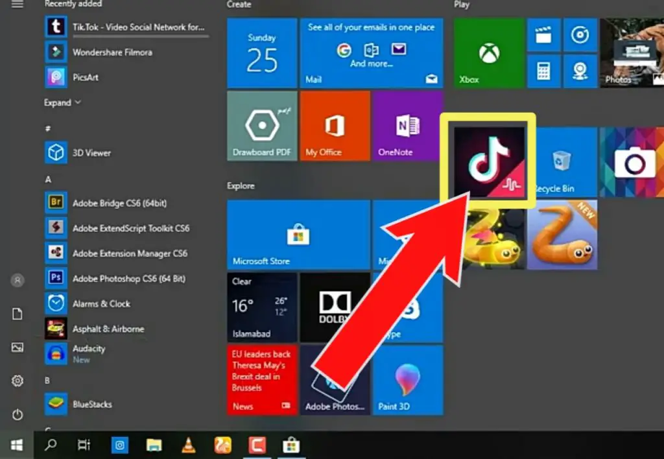Click the # section header
The height and width of the screenshot is (459, 664).
[48, 128]
